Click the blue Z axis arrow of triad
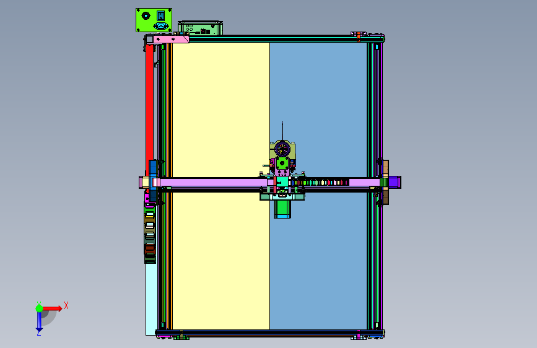The height and width of the screenshot is (348, 537). click(39, 322)
